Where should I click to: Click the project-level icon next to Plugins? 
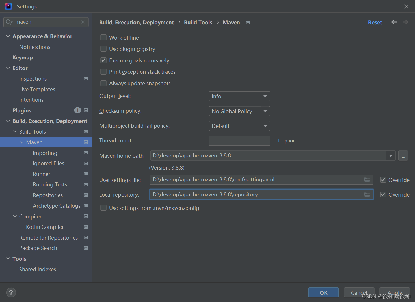coord(86,110)
